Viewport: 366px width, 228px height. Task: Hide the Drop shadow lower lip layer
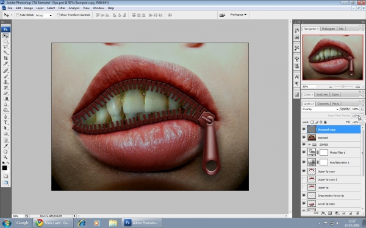coord(304,195)
